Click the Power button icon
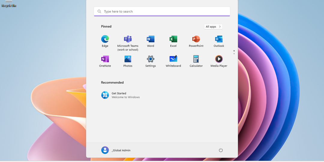The height and width of the screenshot is (162, 324). (x=221, y=150)
